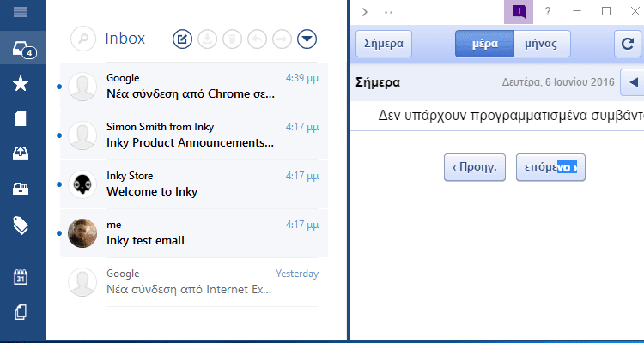644x343 pixels.
Task: Click the search magnifier next to Inbox
Action: click(83, 39)
